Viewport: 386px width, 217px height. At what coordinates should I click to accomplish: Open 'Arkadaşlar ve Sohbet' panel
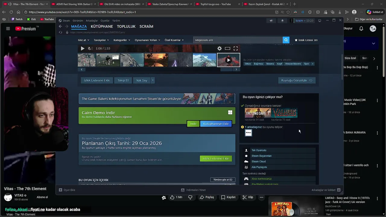coord(326,190)
